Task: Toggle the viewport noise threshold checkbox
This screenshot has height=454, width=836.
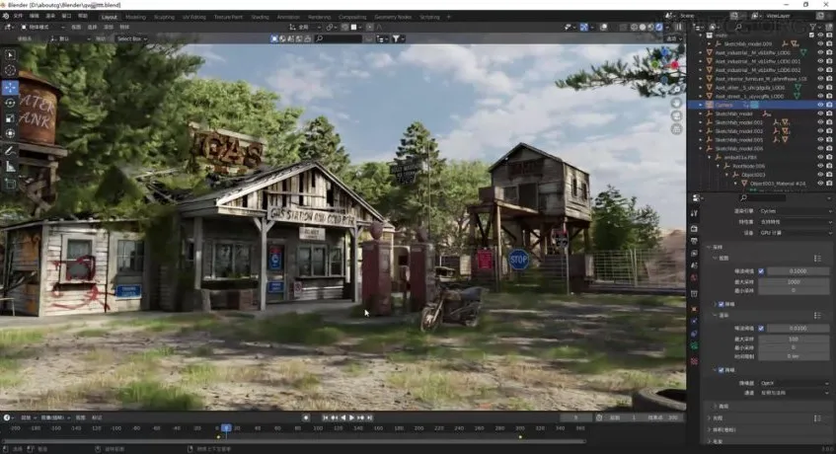Action: pos(759,270)
